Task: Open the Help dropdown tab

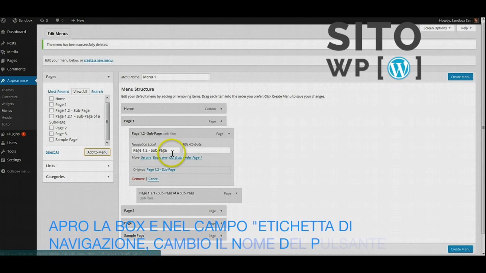Action: tap(466, 28)
